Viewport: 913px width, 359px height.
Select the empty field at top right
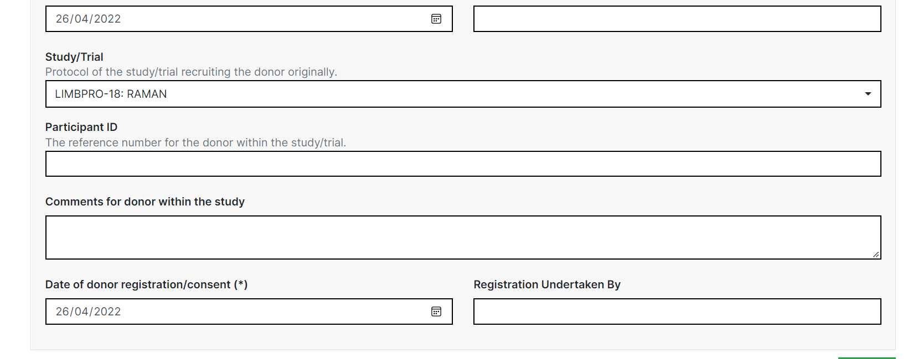tap(675, 19)
